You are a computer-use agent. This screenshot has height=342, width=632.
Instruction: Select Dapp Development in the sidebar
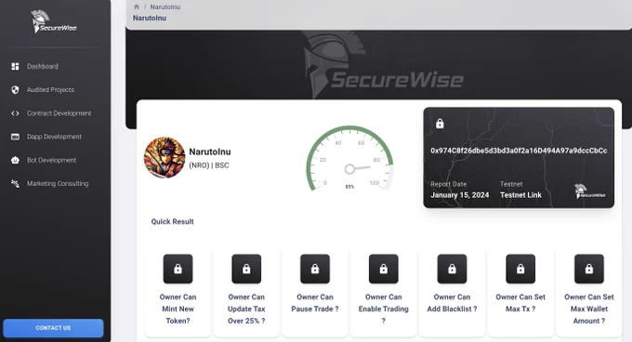tap(54, 137)
